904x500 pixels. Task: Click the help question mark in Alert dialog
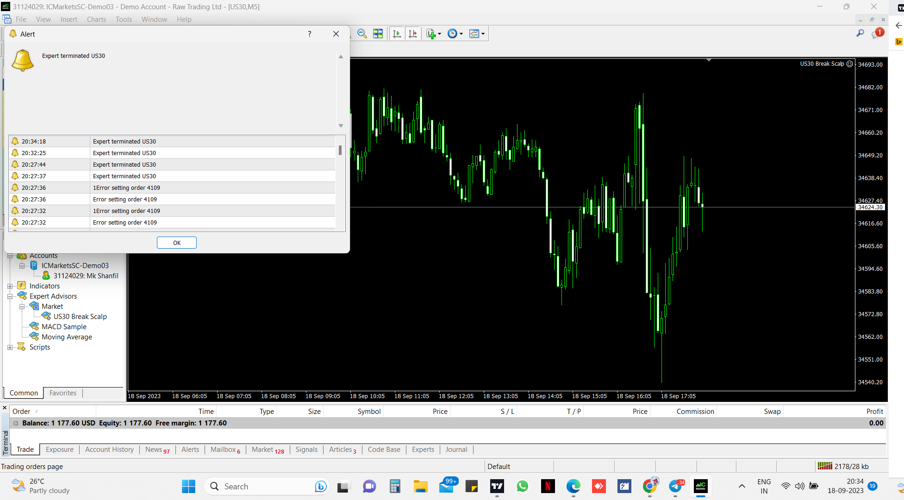click(x=309, y=34)
